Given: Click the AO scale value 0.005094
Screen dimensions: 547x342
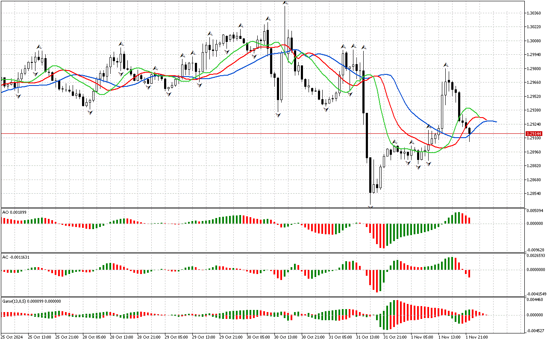Looking at the screenshot, I should [535, 211].
